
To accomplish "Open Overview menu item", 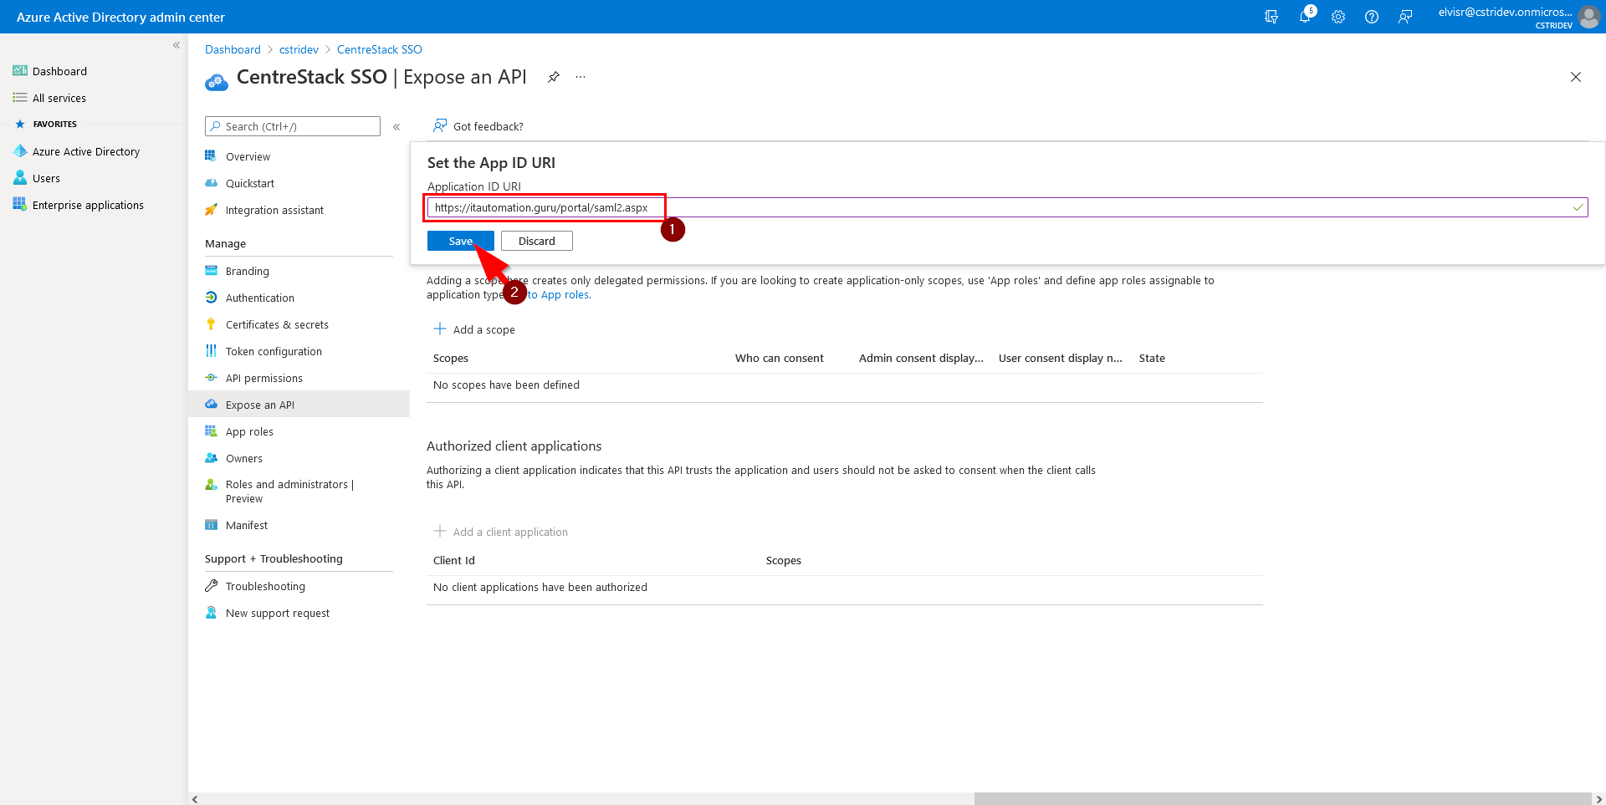I will pos(248,156).
